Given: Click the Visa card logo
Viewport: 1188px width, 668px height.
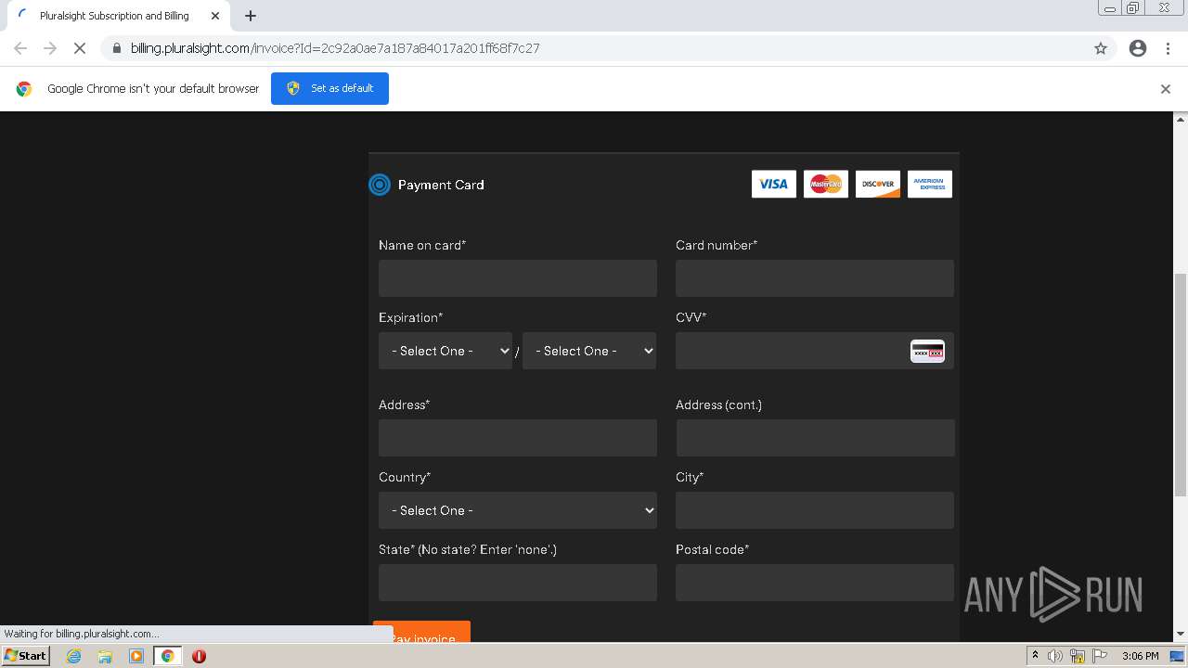Looking at the screenshot, I should tap(774, 184).
